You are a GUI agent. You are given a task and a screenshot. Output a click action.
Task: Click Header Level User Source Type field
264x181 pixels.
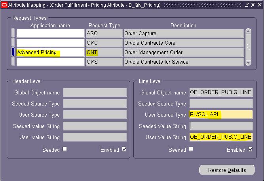[95, 115]
